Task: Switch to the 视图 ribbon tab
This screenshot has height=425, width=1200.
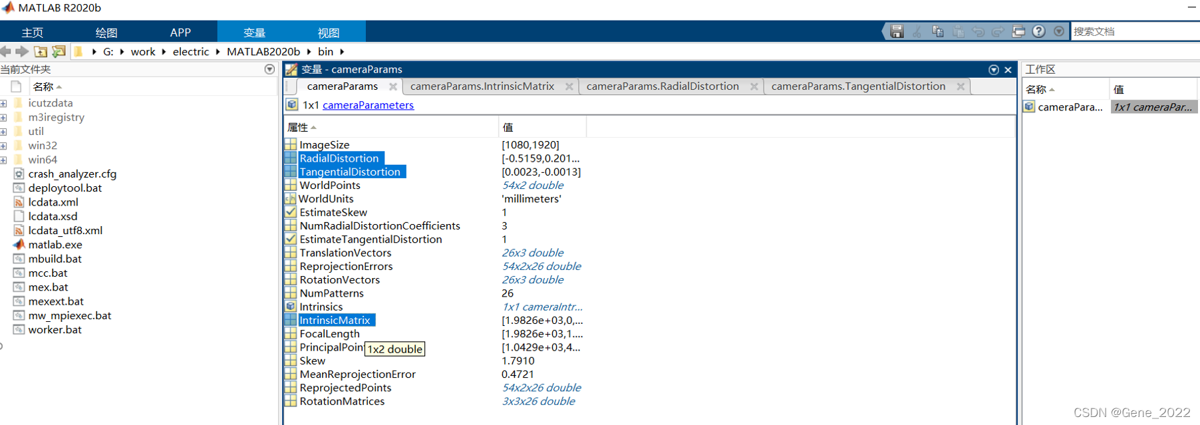Action: point(329,33)
